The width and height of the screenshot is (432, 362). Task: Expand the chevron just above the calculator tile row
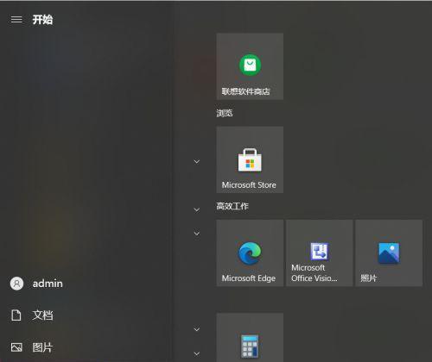(197, 329)
